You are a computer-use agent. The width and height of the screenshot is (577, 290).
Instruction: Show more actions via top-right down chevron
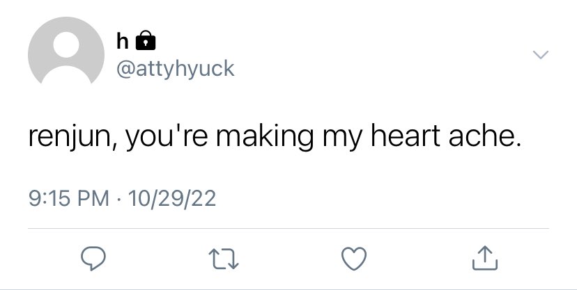pos(541,55)
